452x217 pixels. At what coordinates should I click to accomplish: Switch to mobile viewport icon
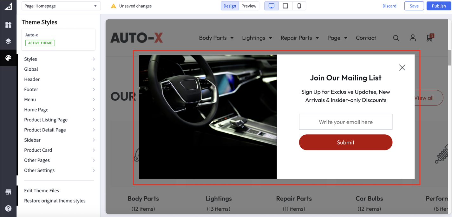(299, 6)
